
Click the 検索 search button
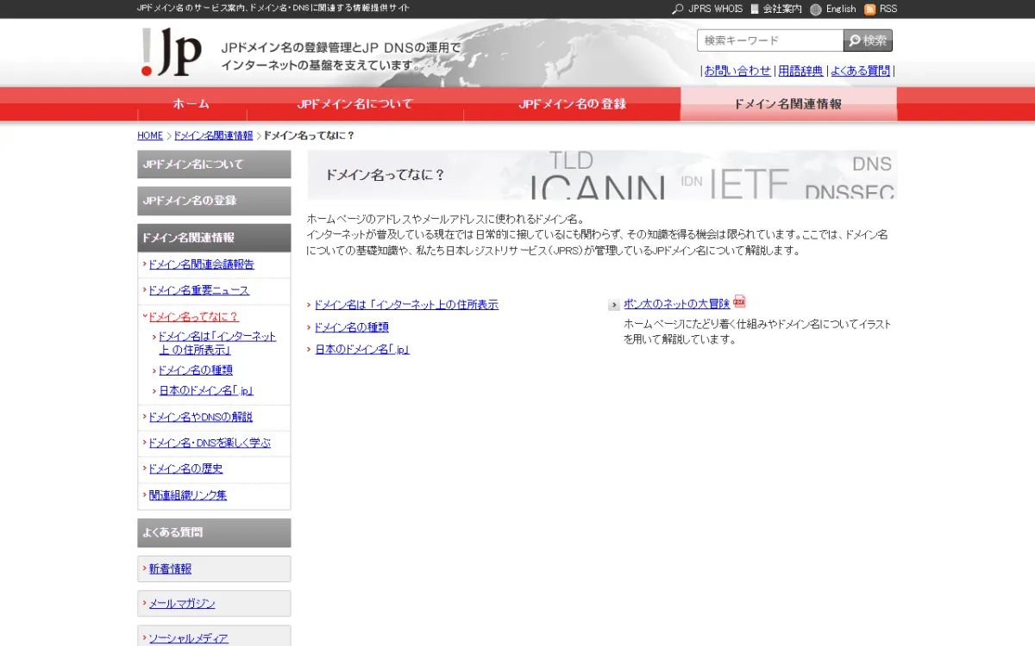(868, 40)
